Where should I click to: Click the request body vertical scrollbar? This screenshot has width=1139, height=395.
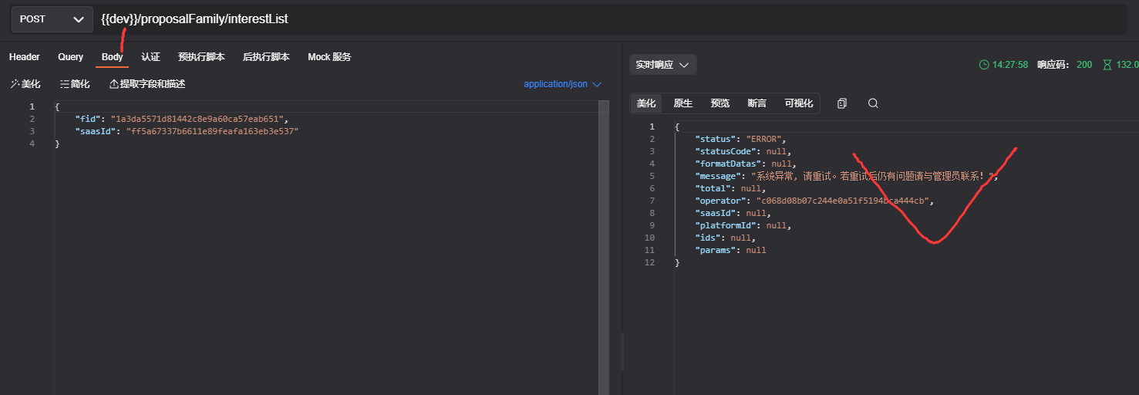pyautogui.click(x=604, y=247)
